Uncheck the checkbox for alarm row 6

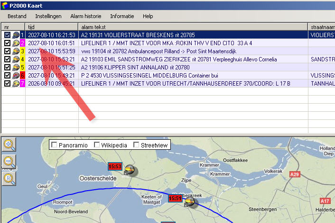pyautogui.click(x=7, y=75)
